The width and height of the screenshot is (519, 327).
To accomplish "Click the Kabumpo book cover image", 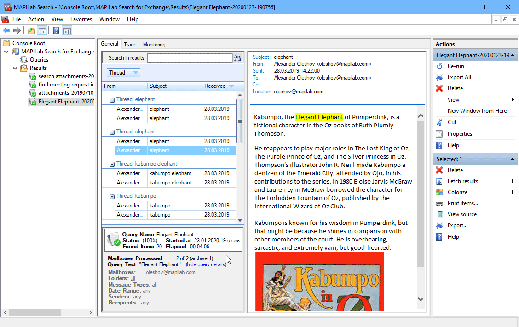I will (x=320, y=281).
